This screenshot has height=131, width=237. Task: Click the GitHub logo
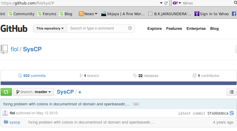tap(14, 29)
